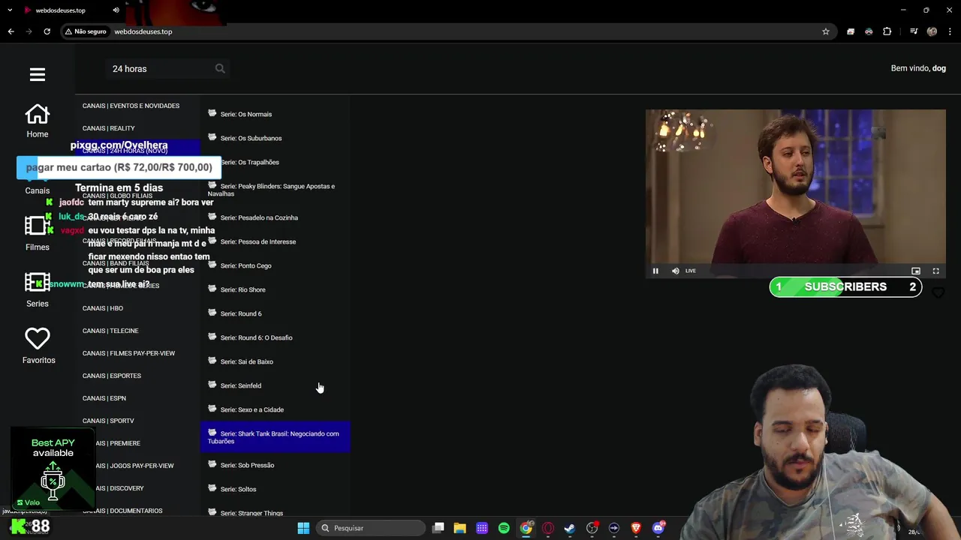Click the address bar URL
The width and height of the screenshot is (961, 540).
(x=143, y=31)
